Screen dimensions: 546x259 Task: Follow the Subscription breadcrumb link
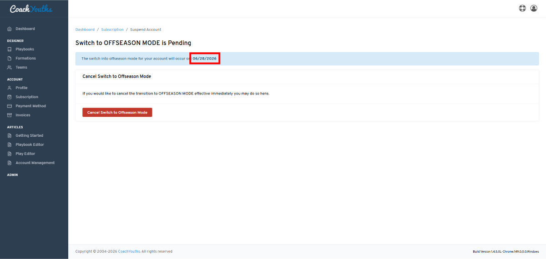click(112, 30)
